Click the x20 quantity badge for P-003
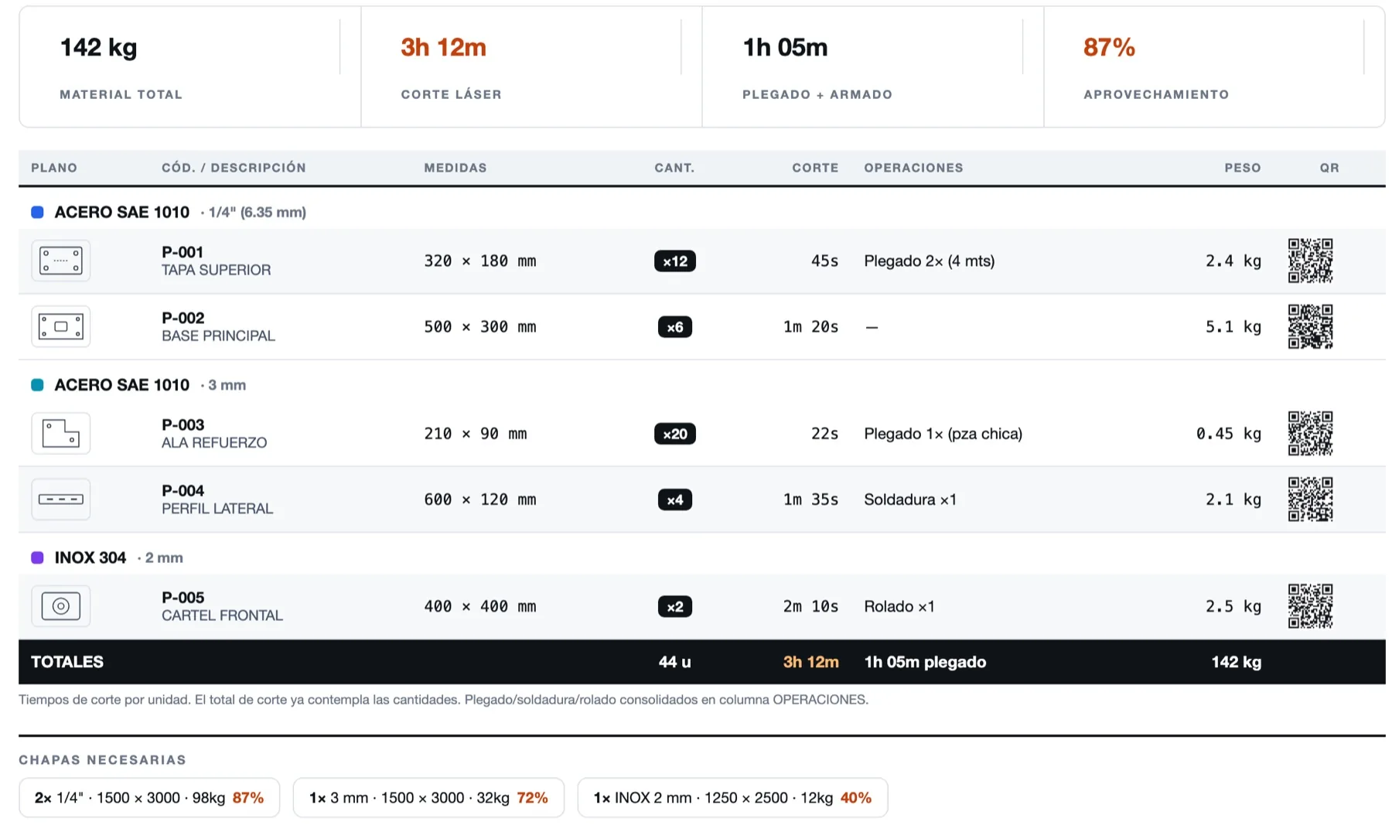The image size is (1392, 832). [x=675, y=434]
